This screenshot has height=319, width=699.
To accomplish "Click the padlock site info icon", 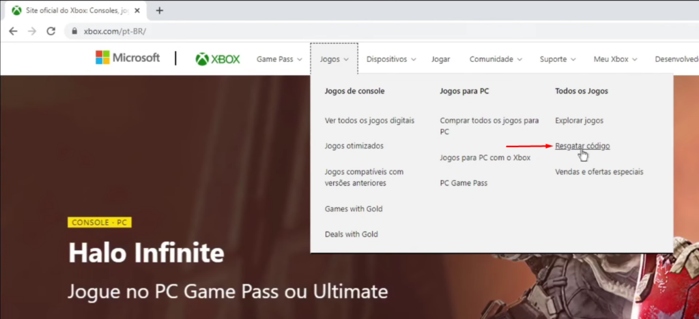I will pos(74,31).
